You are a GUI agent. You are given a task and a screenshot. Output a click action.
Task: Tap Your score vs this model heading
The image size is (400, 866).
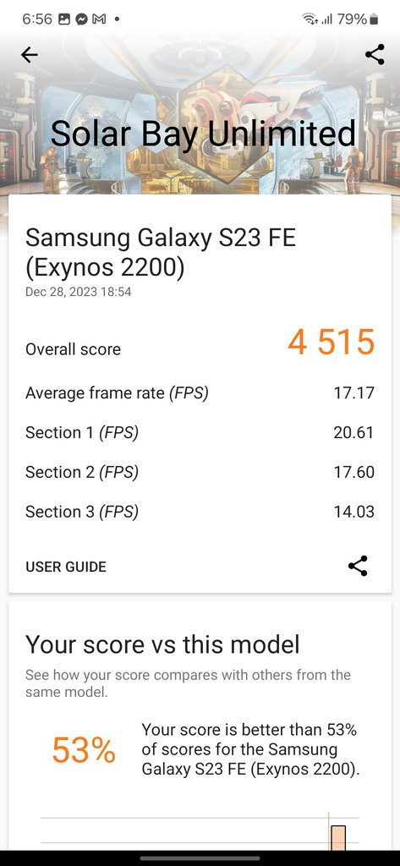coord(162,644)
